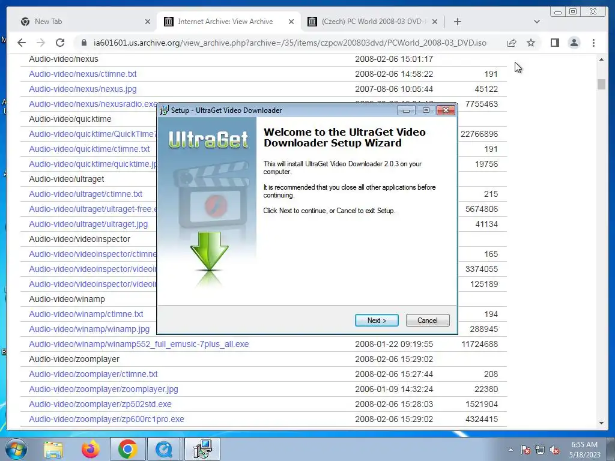Click the setup installer taskbar icon

202,449
